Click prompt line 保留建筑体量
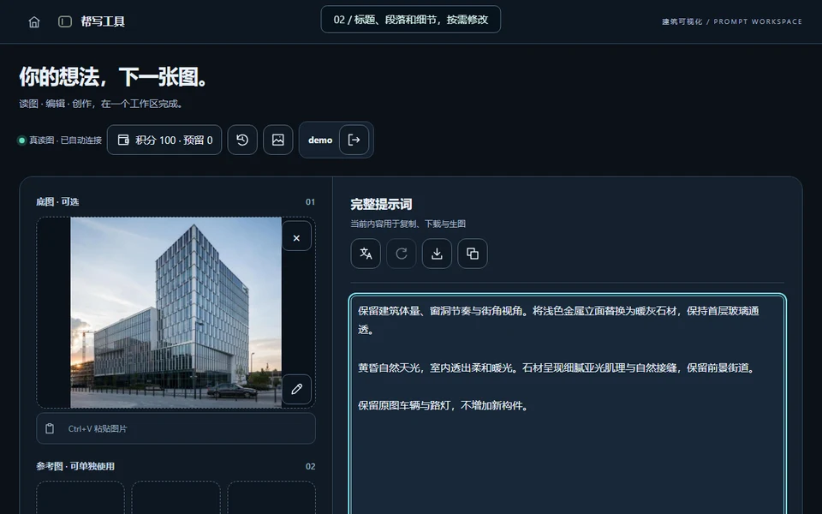The width and height of the screenshot is (822, 514). click(x=558, y=320)
